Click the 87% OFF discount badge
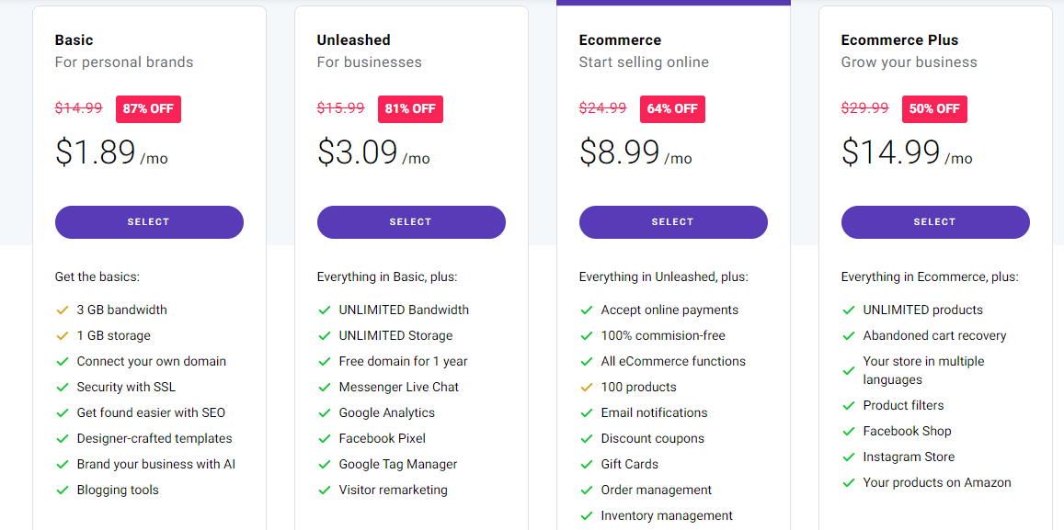The image size is (1064, 530). pos(148,108)
